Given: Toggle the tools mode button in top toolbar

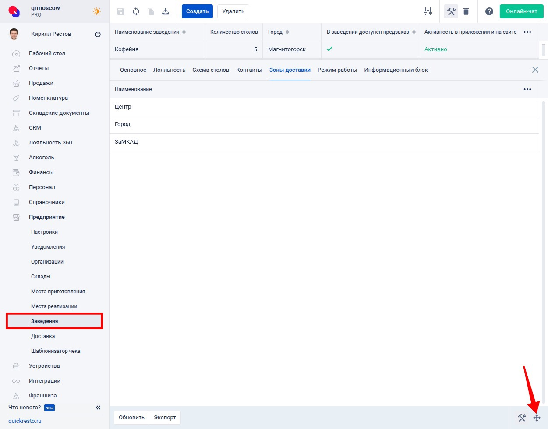Looking at the screenshot, I should coord(451,11).
